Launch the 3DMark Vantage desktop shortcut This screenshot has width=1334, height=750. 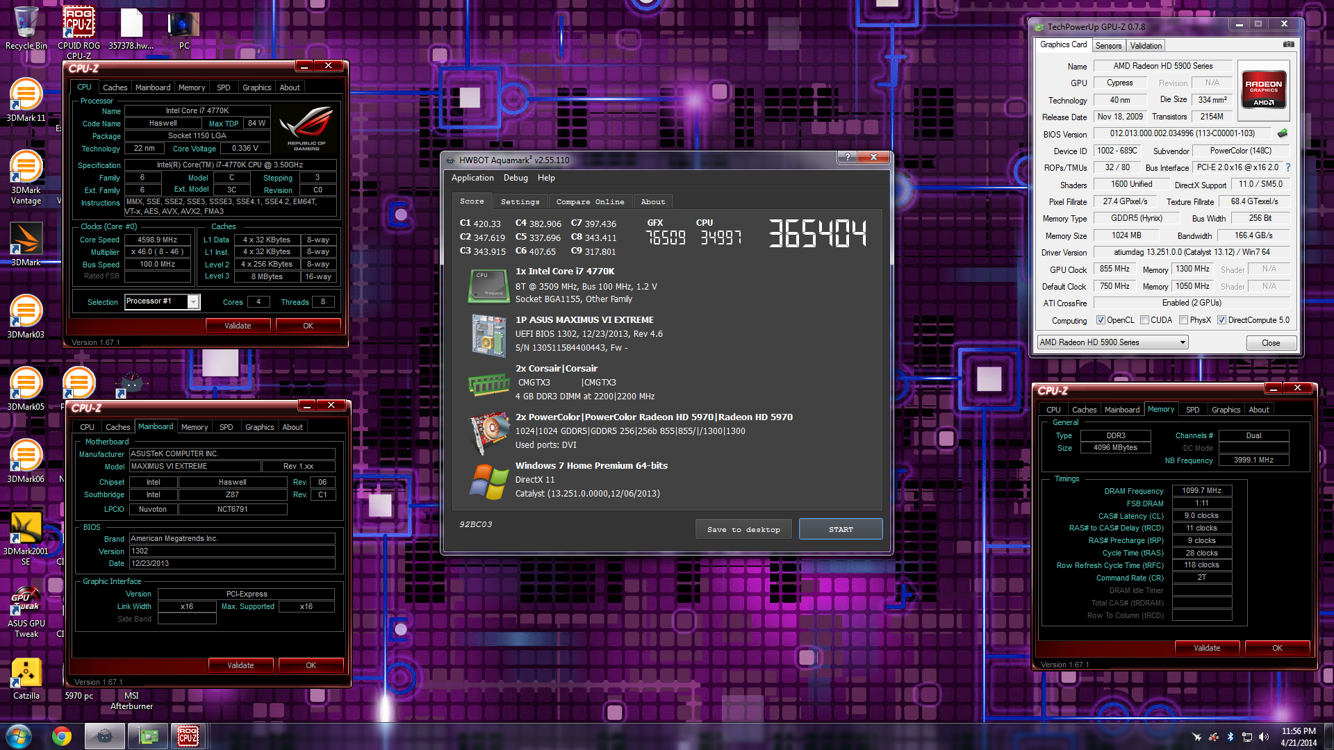(x=26, y=177)
